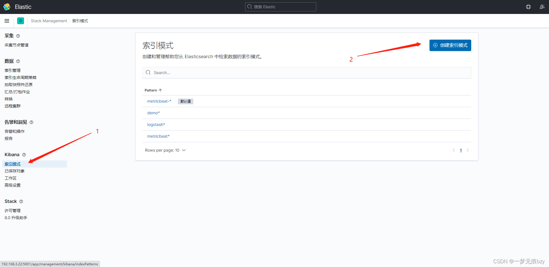Click page number 1 in pagination

[x=461, y=150]
